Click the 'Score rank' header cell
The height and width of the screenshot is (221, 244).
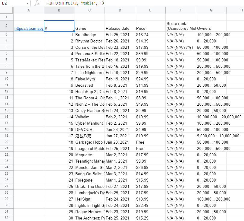click(x=181, y=26)
